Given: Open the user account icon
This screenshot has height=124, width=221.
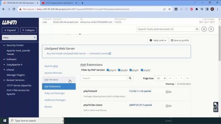Looking at the screenshot, I should [x=211, y=29].
